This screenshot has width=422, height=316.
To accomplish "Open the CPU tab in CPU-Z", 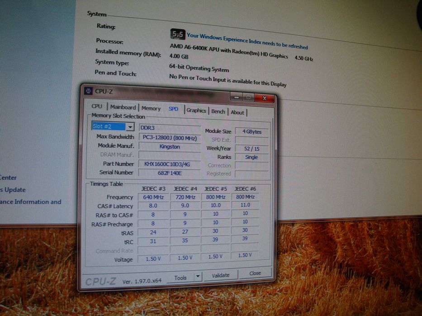I will click(x=97, y=106).
